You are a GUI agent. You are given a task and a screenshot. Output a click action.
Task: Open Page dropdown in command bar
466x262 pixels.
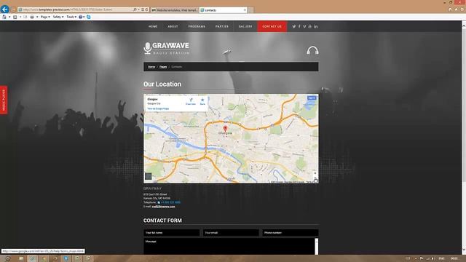[45, 17]
